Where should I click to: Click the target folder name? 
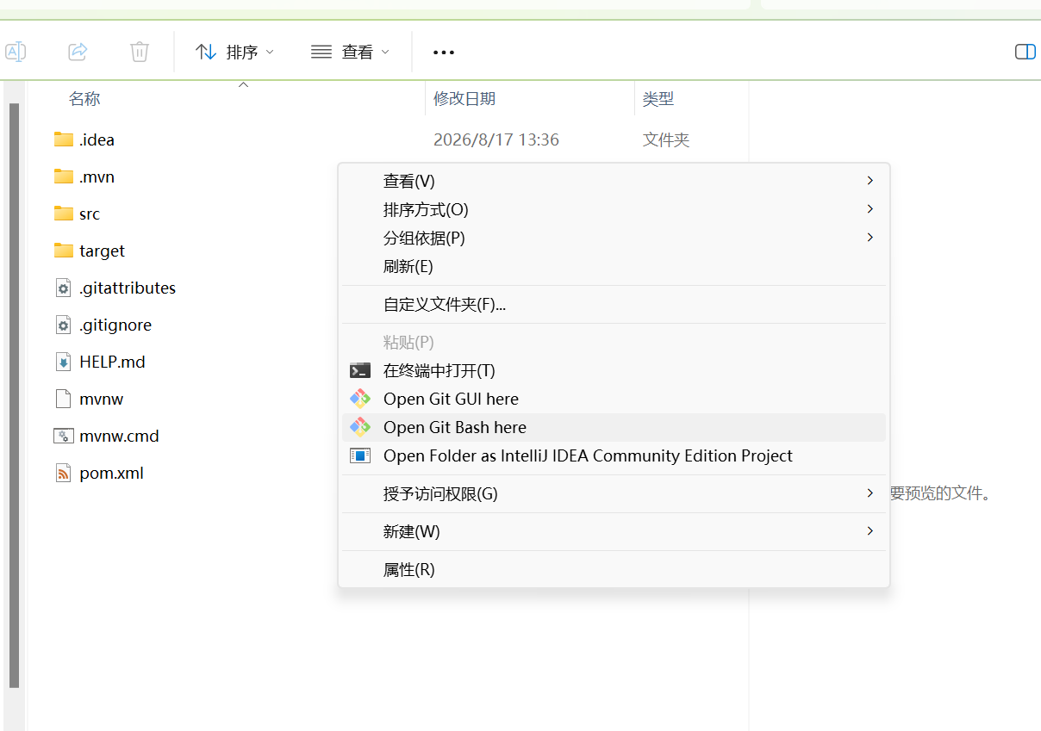click(x=102, y=251)
